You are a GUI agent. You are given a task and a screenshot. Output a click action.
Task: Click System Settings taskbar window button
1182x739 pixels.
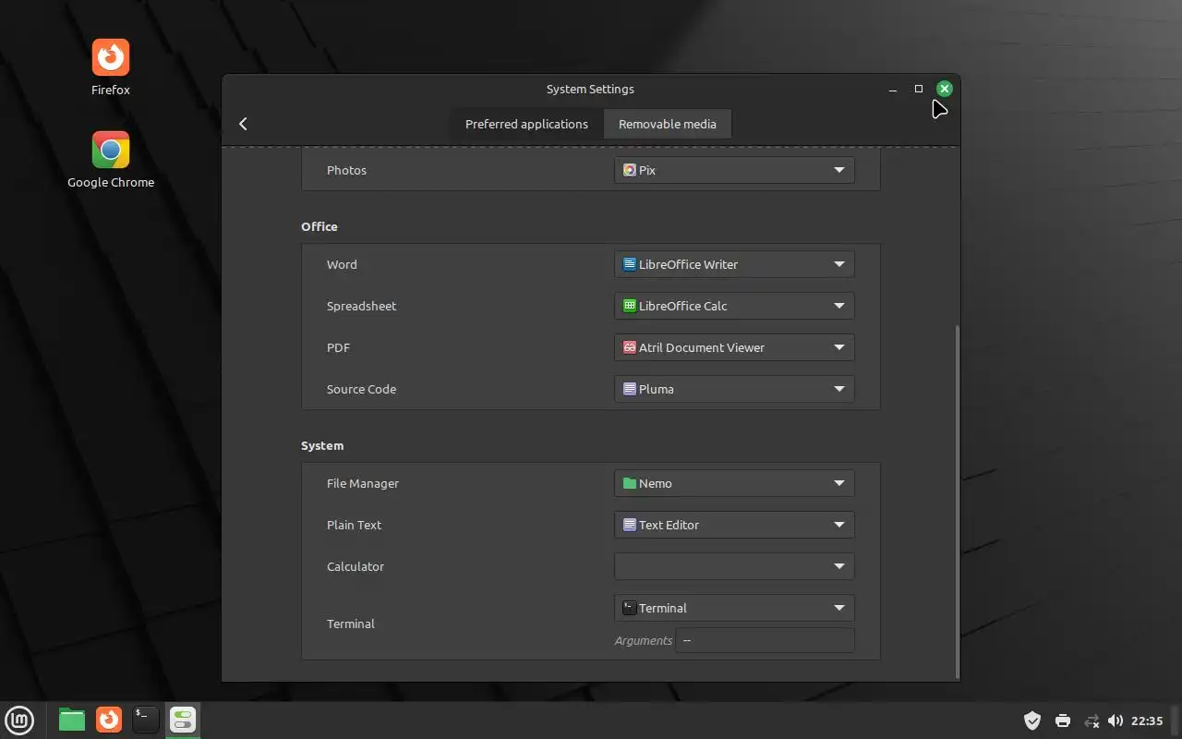183,720
